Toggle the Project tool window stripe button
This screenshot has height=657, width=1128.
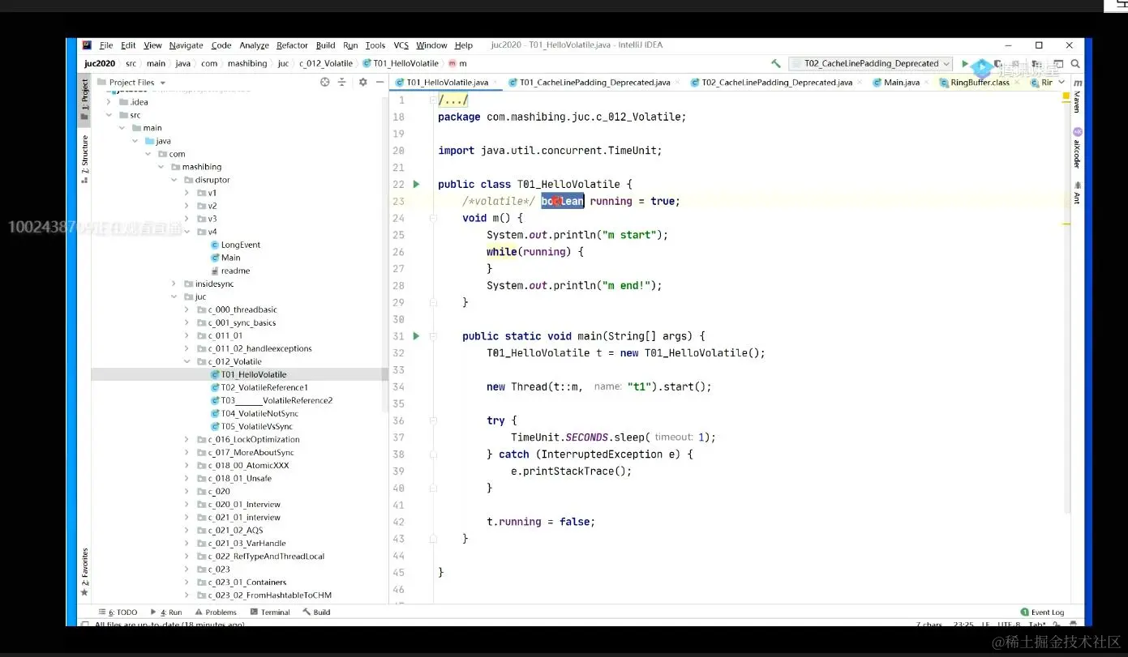tap(84, 100)
